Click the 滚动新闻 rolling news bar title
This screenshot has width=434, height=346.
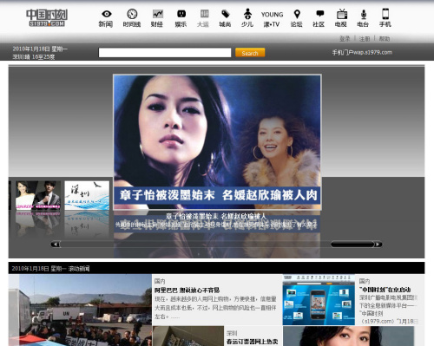[79, 269]
